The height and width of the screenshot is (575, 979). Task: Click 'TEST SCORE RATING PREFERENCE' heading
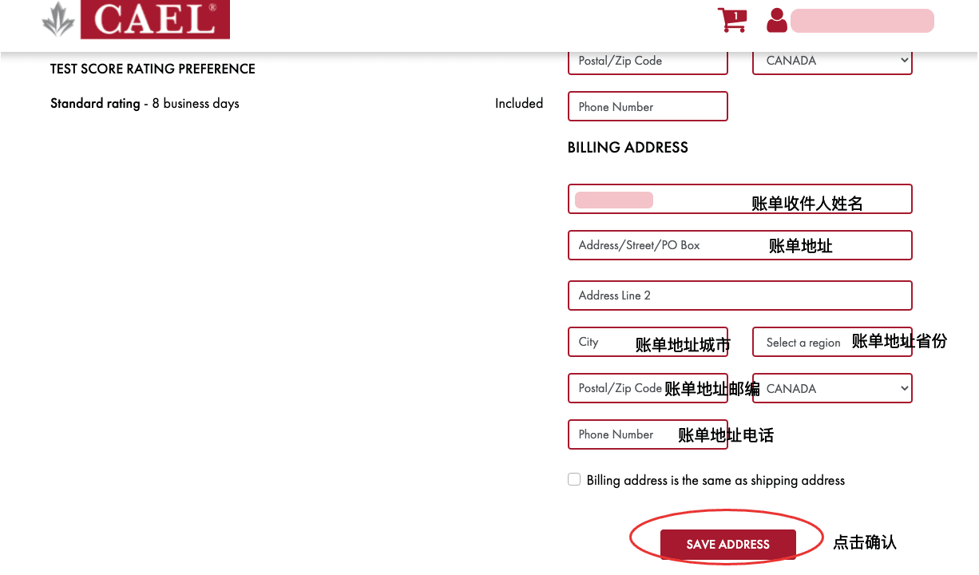pos(153,69)
